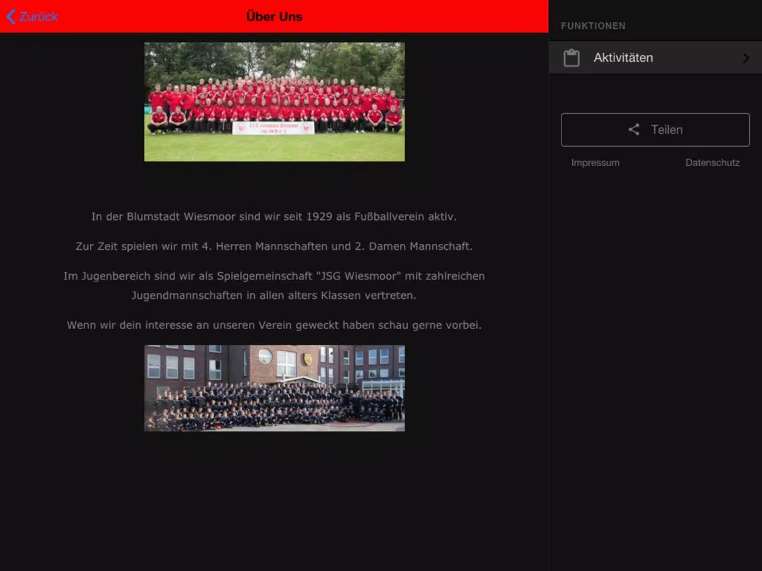Click the Teilen share button

click(655, 129)
